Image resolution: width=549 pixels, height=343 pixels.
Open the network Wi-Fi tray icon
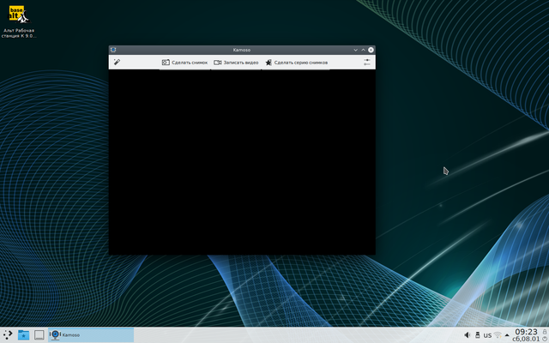(498, 335)
